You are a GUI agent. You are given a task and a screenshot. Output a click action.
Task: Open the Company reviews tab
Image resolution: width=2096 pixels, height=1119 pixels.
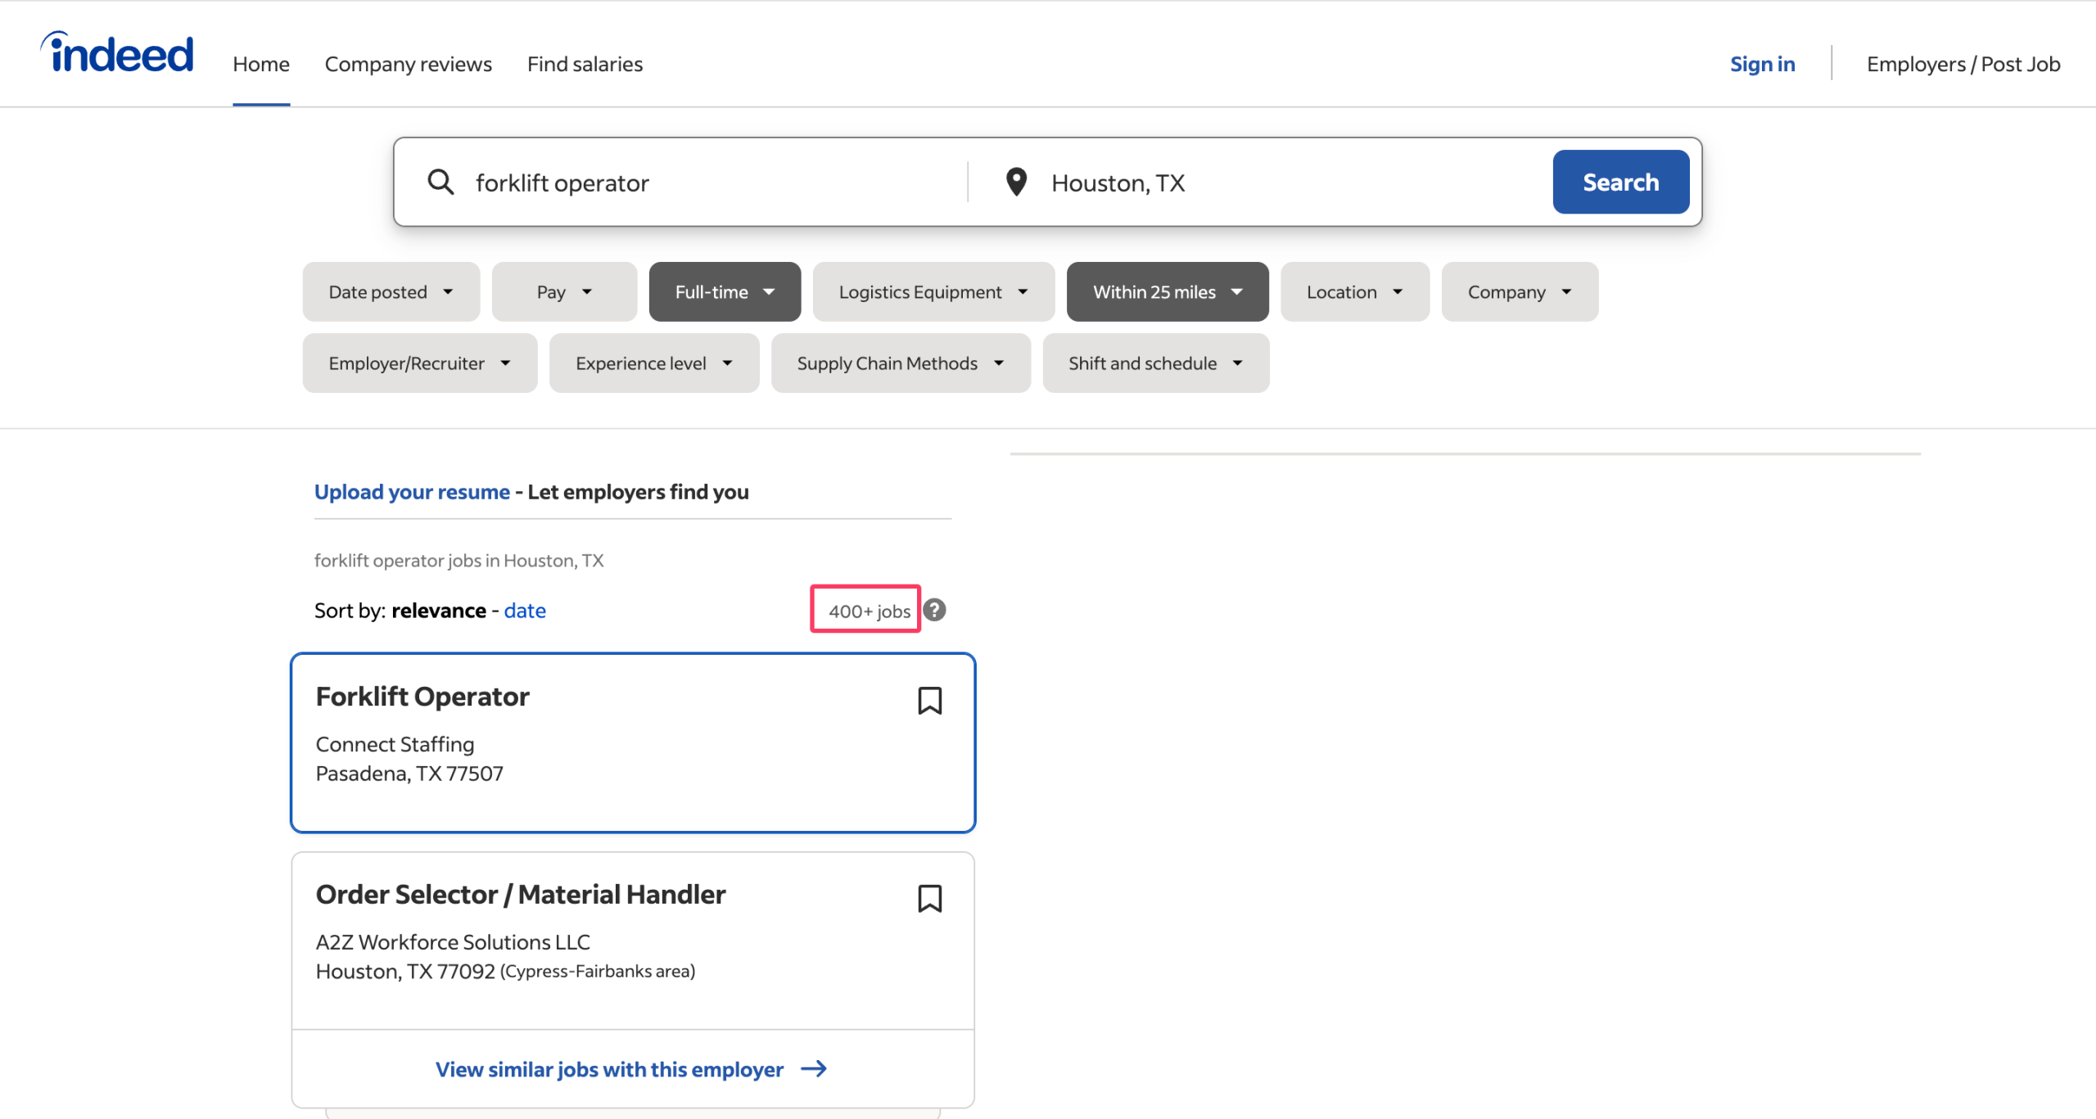pyautogui.click(x=408, y=64)
